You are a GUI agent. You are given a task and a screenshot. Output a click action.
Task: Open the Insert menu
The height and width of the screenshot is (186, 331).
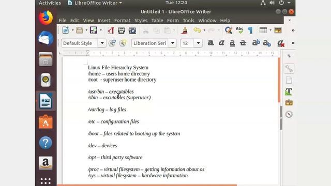104,21
